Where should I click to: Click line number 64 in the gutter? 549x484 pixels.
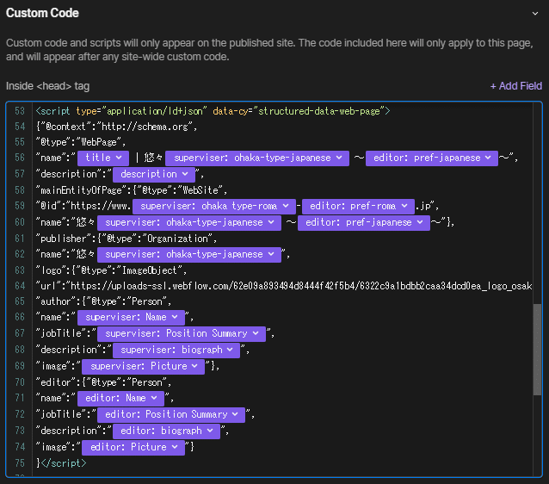click(x=20, y=286)
